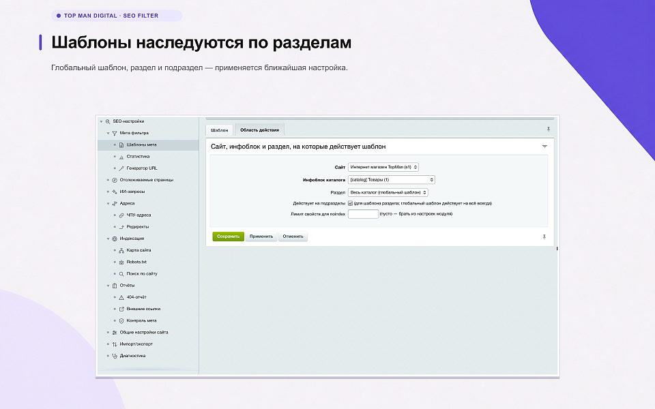Select the Область действия tab
The image size is (655, 409).
pyautogui.click(x=259, y=130)
